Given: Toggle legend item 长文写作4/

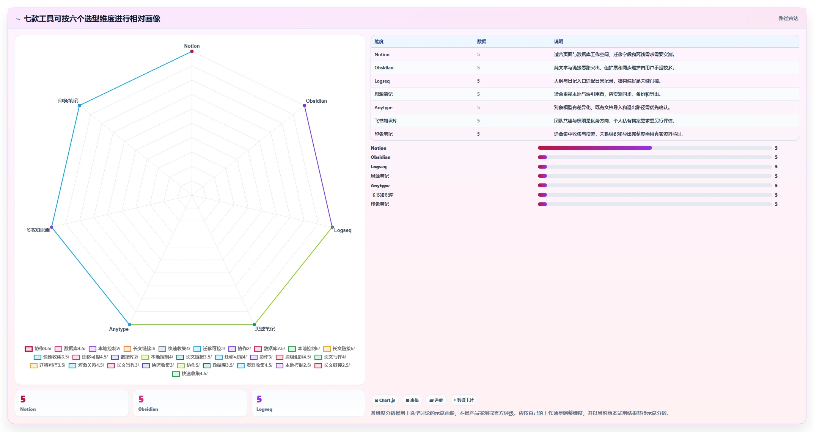Looking at the screenshot, I should tap(330, 357).
